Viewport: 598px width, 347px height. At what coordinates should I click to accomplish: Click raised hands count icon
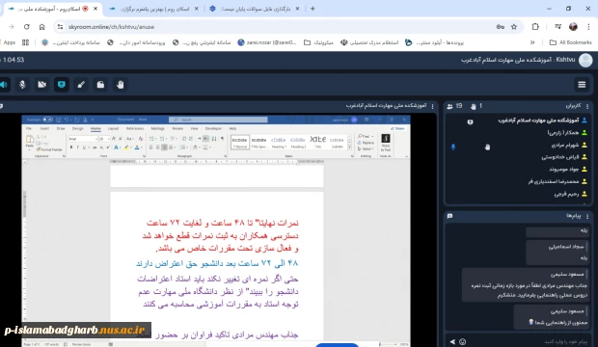[474, 106]
